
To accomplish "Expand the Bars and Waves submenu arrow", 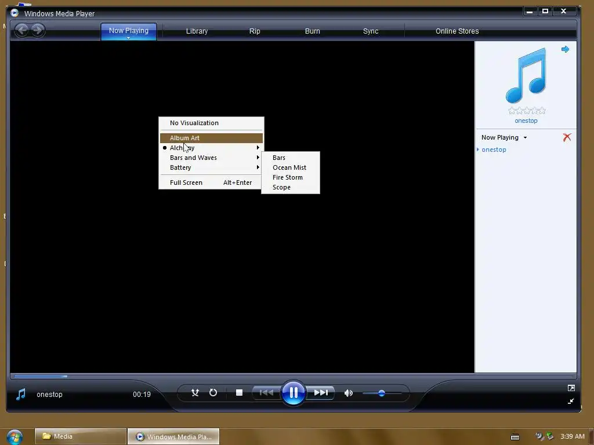I will (x=258, y=158).
